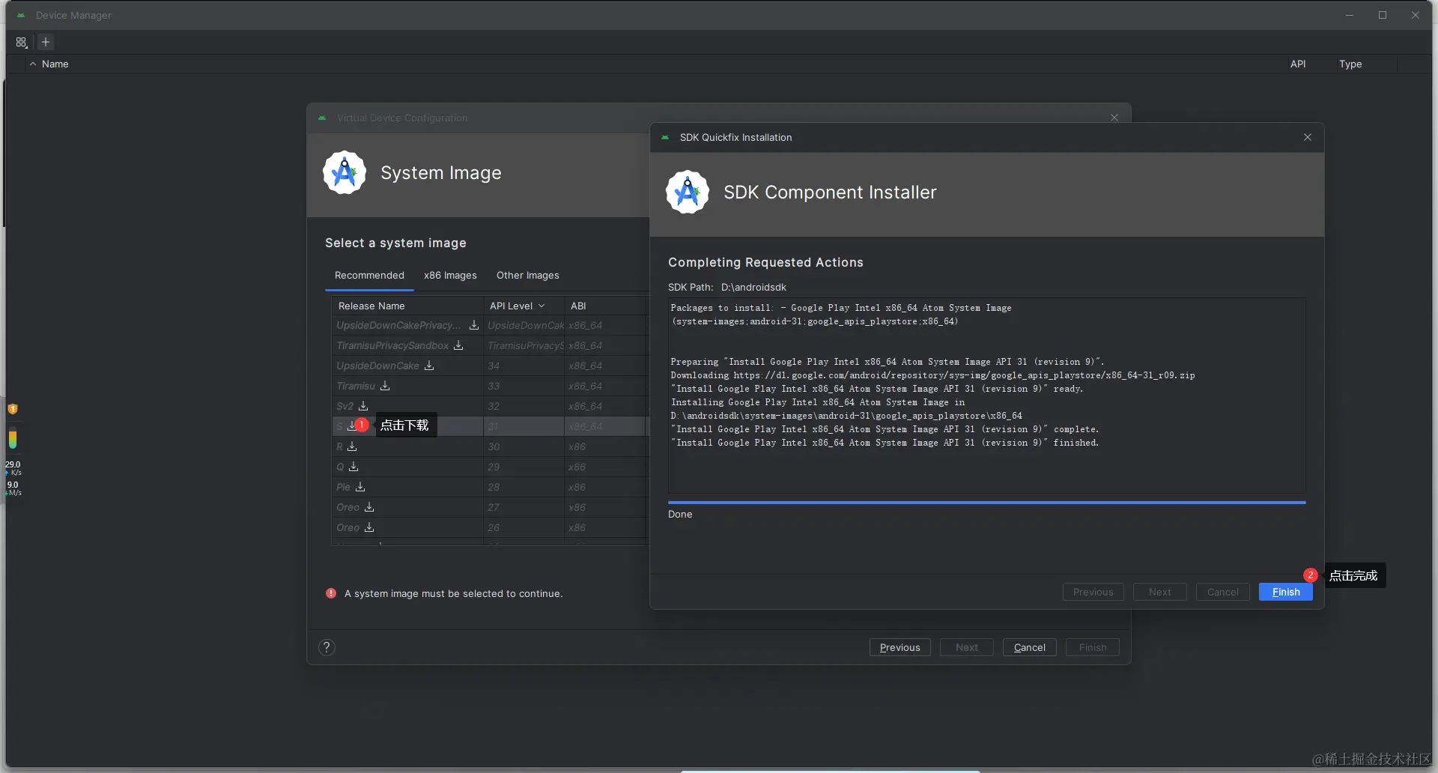1438x773 pixels.
Task: Click download icon beside release Q
Action: coord(354,467)
